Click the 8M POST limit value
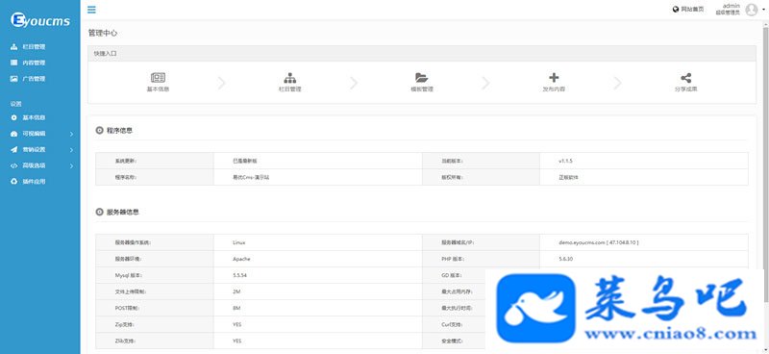Image resolution: width=769 pixels, height=354 pixels. [236, 309]
